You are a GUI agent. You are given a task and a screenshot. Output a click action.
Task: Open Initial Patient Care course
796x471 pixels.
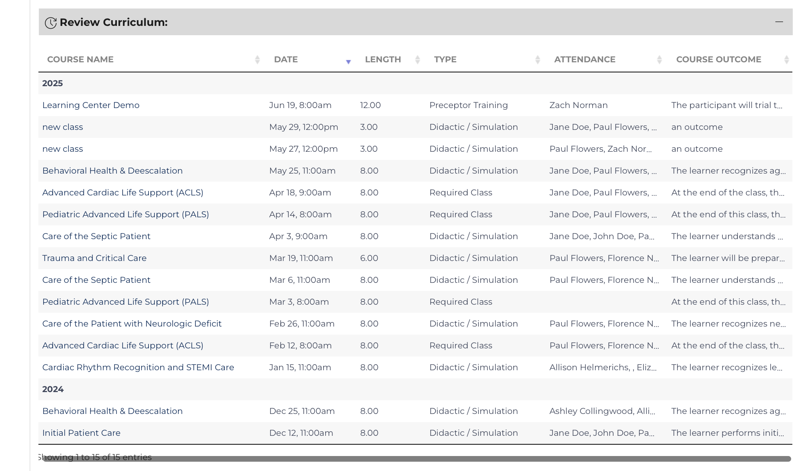point(81,433)
